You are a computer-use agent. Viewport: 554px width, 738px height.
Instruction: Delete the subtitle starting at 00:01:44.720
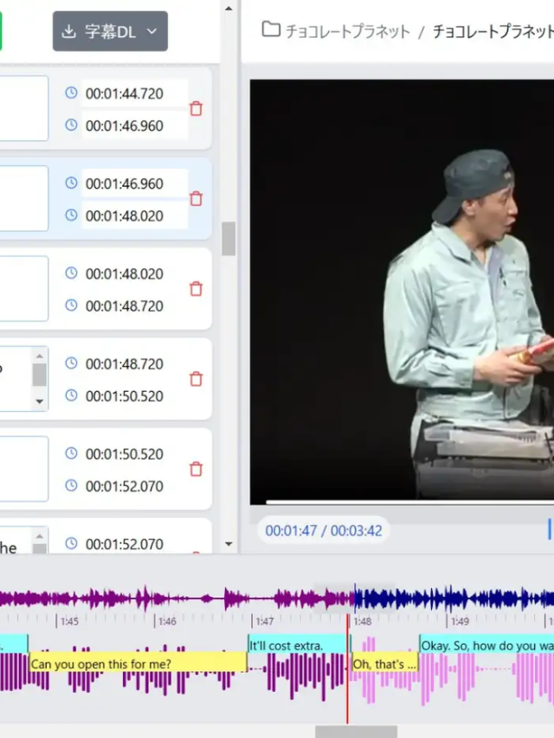(196, 109)
